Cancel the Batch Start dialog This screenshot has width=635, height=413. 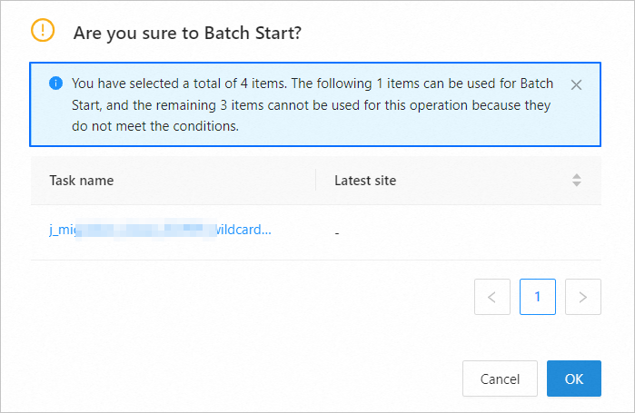500,379
